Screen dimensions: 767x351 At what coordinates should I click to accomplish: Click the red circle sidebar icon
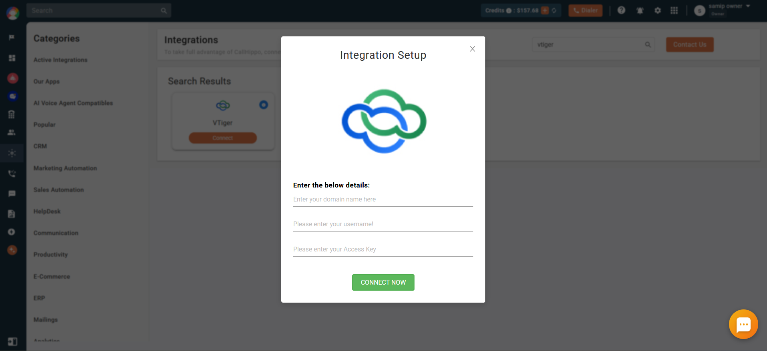point(12,78)
